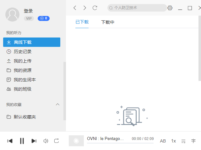Click the main content vertical scrollbar

(x=200, y=48)
